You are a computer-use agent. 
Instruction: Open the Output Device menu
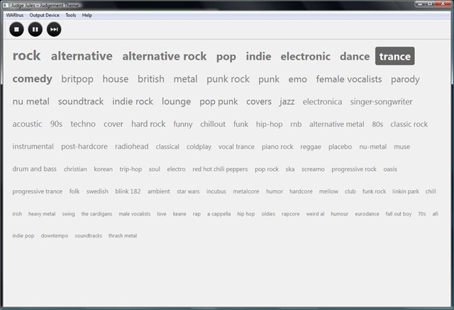(x=44, y=16)
